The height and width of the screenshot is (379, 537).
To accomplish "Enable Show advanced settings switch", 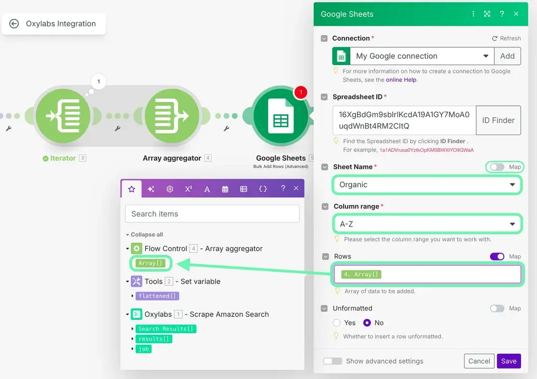I will coord(333,361).
